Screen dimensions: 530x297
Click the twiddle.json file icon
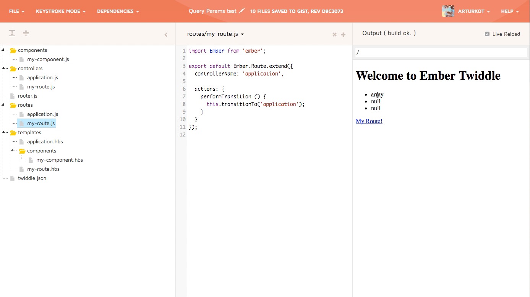click(13, 178)
